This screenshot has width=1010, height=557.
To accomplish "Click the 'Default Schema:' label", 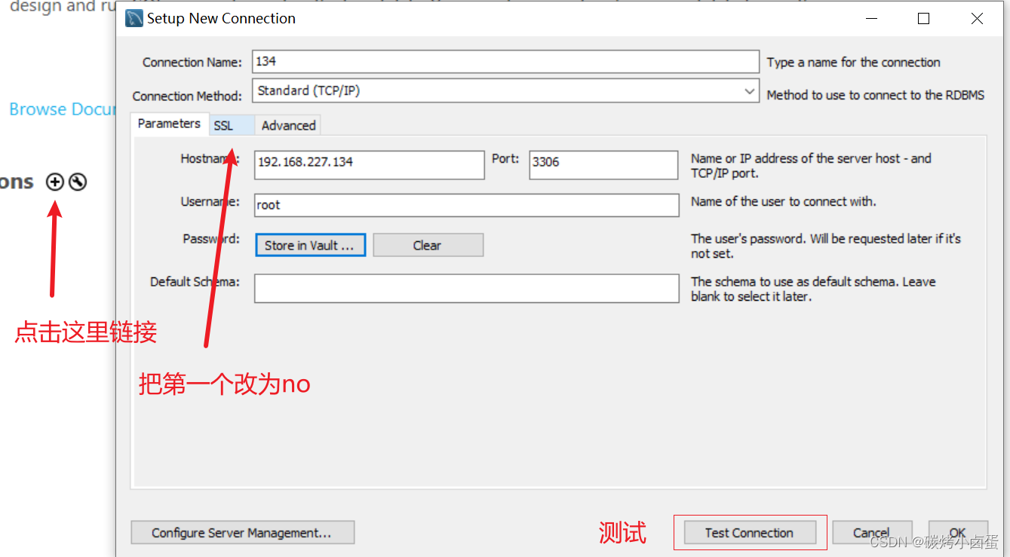I will tap(195, 282).
